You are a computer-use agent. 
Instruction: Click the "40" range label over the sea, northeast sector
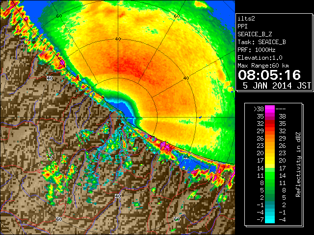coord(186,78)
